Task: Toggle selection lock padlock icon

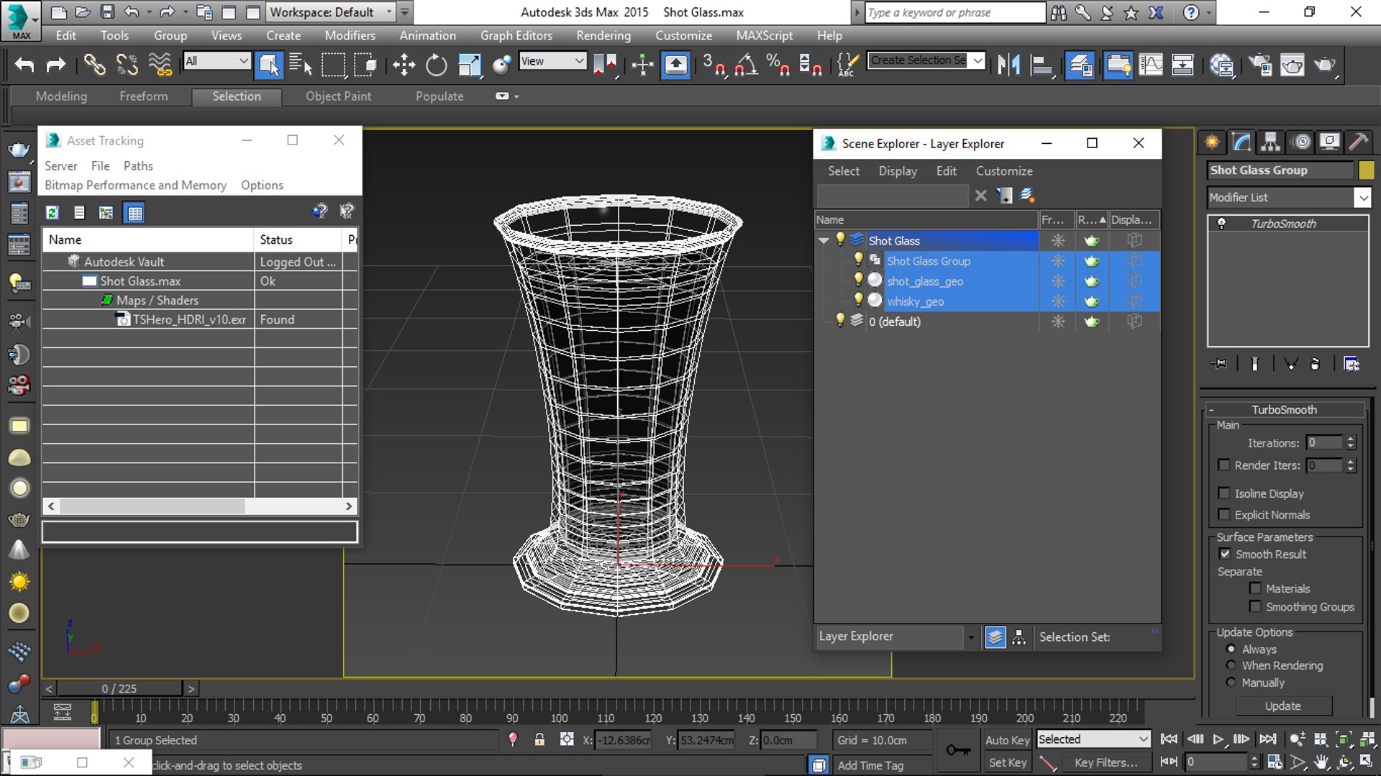Action: (x=539, y=739)
